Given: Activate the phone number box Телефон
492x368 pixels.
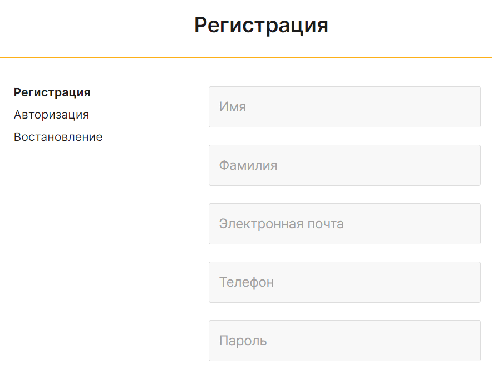Looking at the screenshot, I should (x=345, y=282).
